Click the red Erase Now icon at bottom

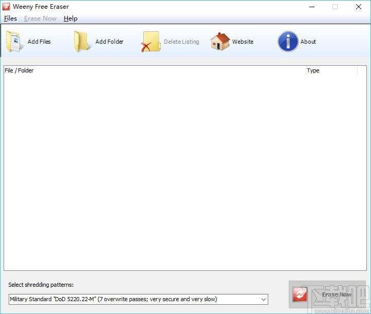(300, 294)
